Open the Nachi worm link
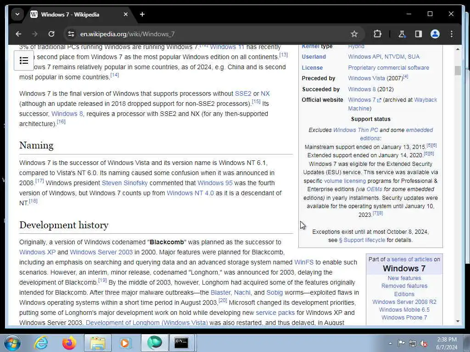This screenshot has height=352, width=470. click(x=242, y=292)
